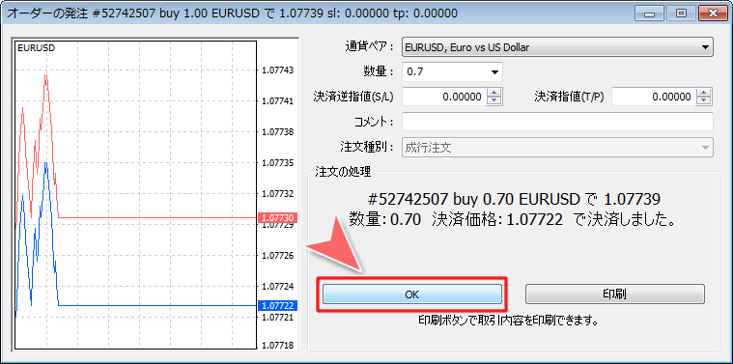733x364 pixels.
Task: Increase the 決済指値(T/P) value with up arrow
Action: pyautogui.click(x=704, y=93)
